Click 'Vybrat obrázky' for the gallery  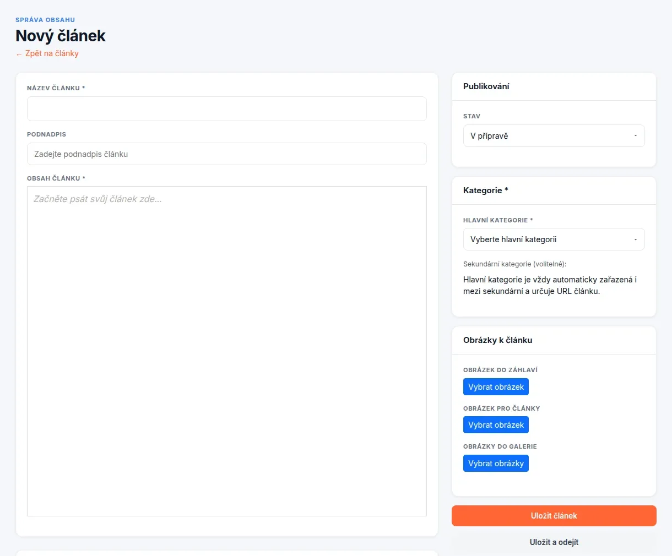(496, 464)
